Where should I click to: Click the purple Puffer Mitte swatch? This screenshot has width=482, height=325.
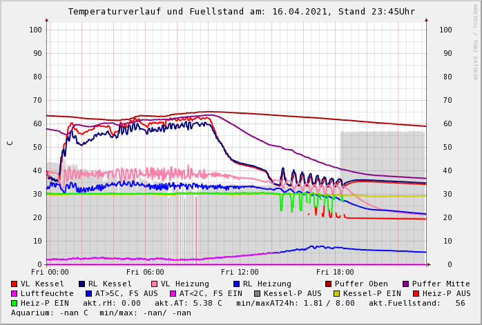[406, 284]
